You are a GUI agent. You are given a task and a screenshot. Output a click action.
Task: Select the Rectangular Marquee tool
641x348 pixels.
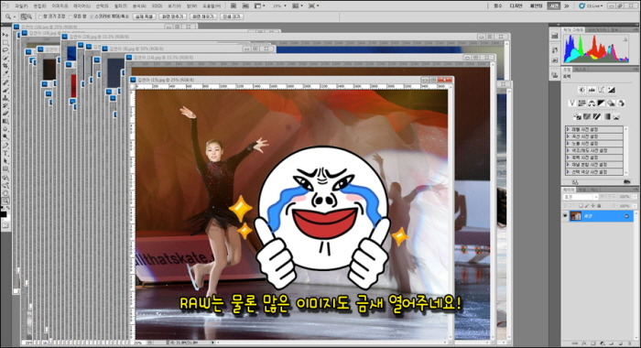pos(5,42)
